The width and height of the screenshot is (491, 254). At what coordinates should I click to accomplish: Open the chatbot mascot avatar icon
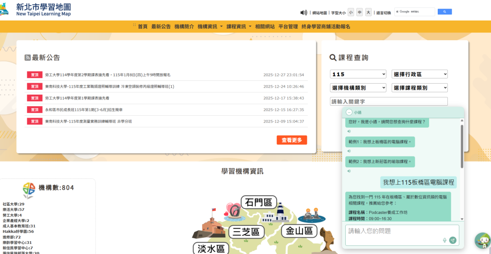click(481, 240)
